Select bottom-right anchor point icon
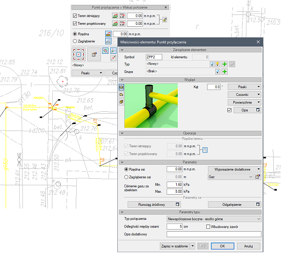 (83, 59)
